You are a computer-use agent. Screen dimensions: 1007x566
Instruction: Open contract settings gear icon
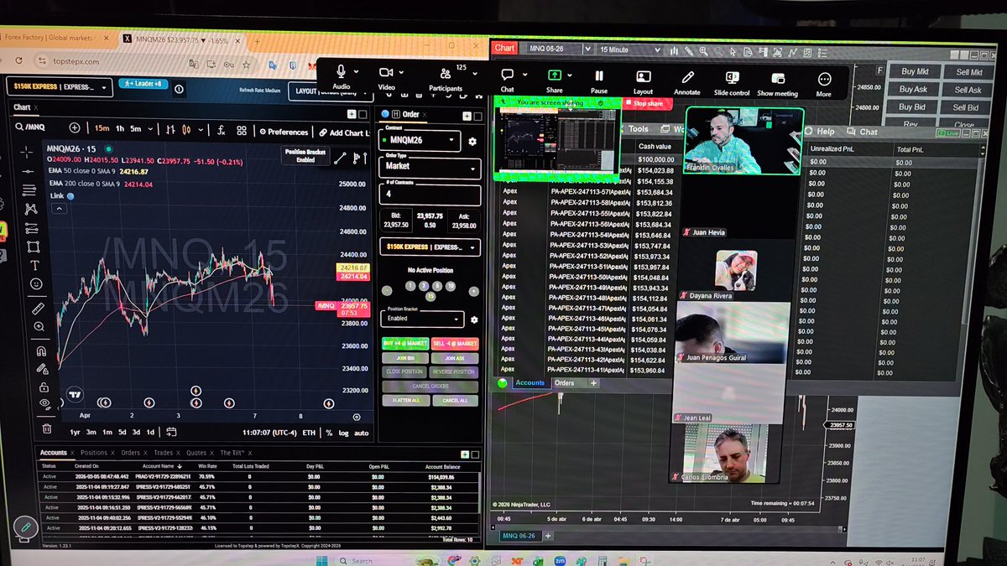pos(472,143)
